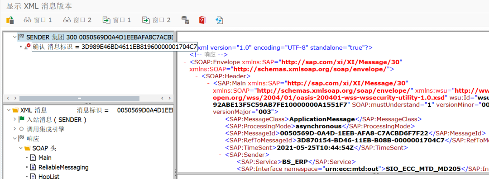The height and width of the screenshot is (179, 489).
Task: Select 入站消息 ( SENDER ) label
Action: pyautogui.click(x=57, y=119)
